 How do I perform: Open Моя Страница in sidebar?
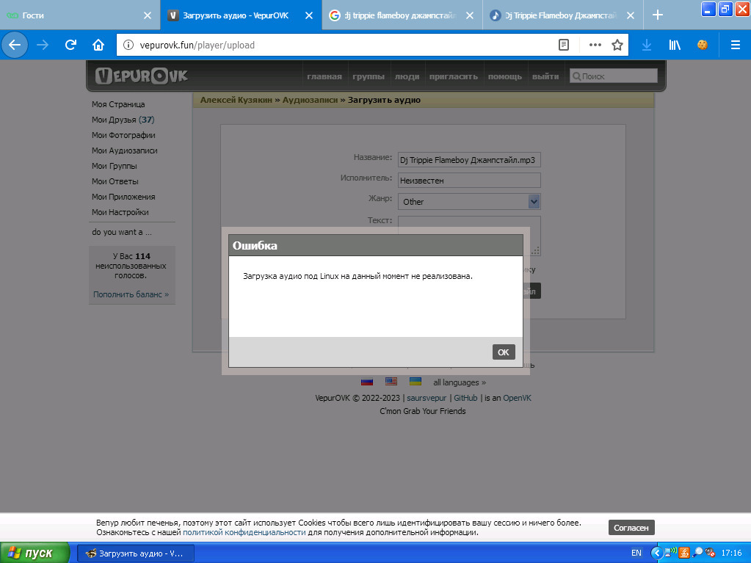point(118,104)
